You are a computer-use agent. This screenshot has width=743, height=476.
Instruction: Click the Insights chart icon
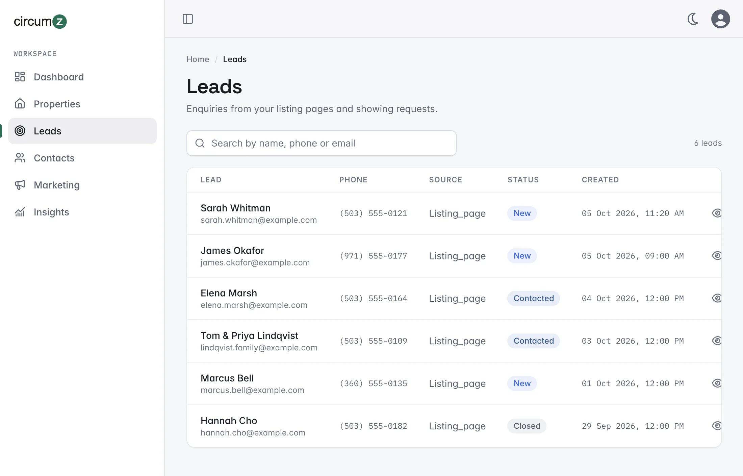[x=20, y=212]
